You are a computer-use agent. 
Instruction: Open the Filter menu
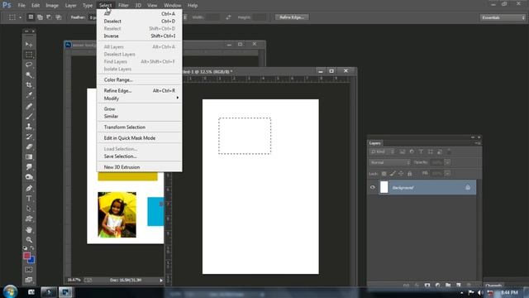tap(123, 5)
